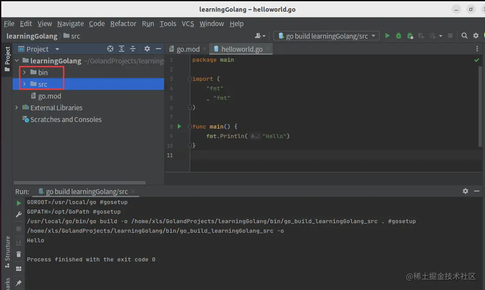Click run gutter icon beside func main
The height and width of the screenshot is (290, 485).
179,126
